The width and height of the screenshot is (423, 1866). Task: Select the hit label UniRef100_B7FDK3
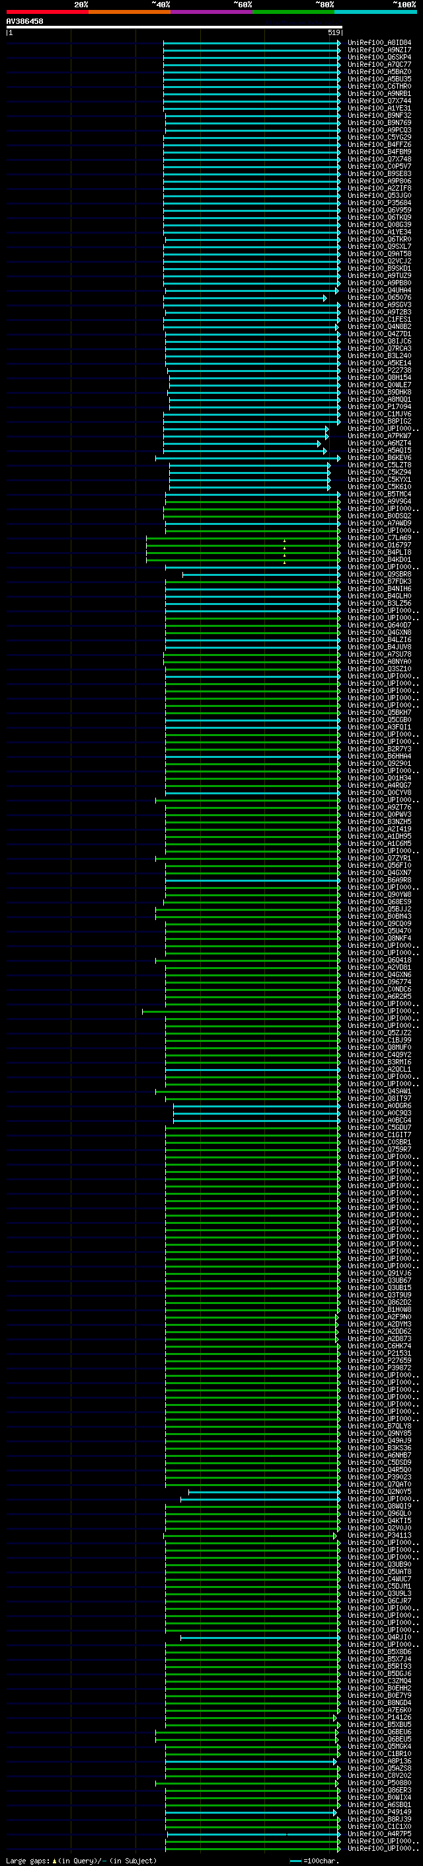point(379,582)
